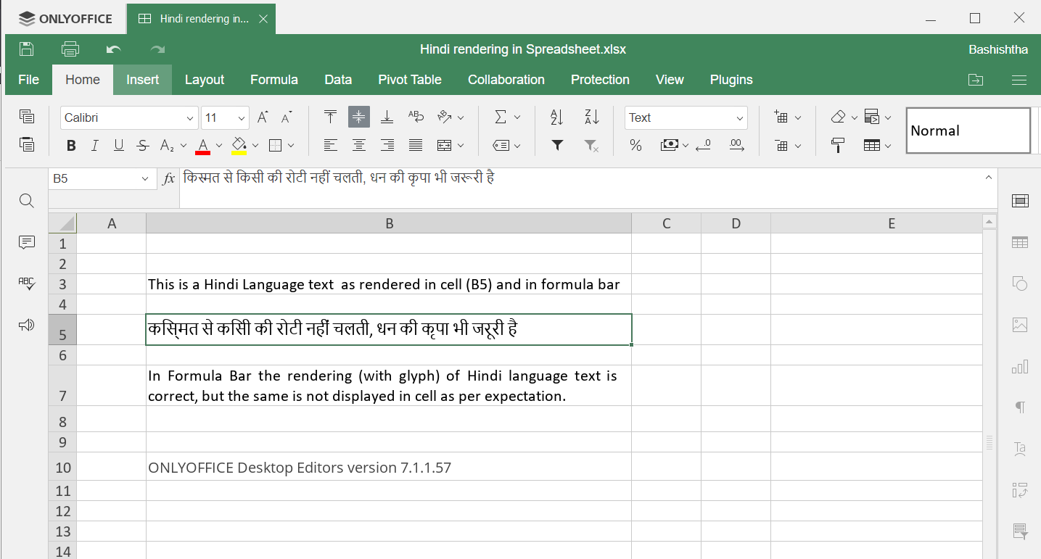
Task: Align text left
Action: coord(330,146)
